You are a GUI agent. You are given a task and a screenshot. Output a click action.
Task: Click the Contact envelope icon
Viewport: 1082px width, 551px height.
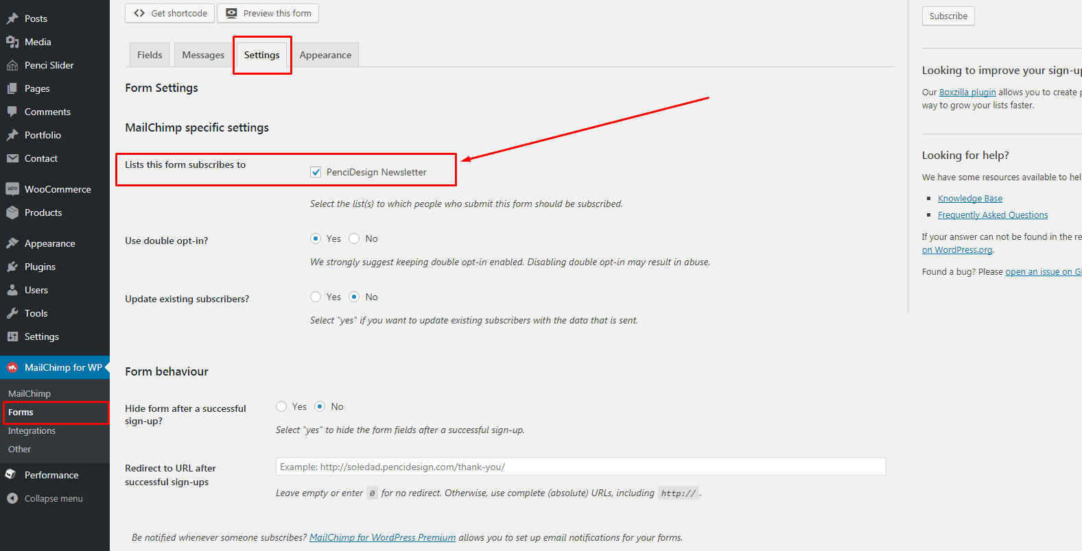(12, 158)
